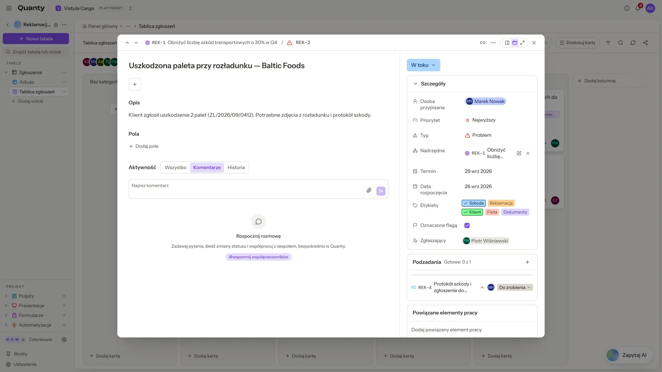Uncheck the Oznaczone flagą checkbox

pos(467,225)
